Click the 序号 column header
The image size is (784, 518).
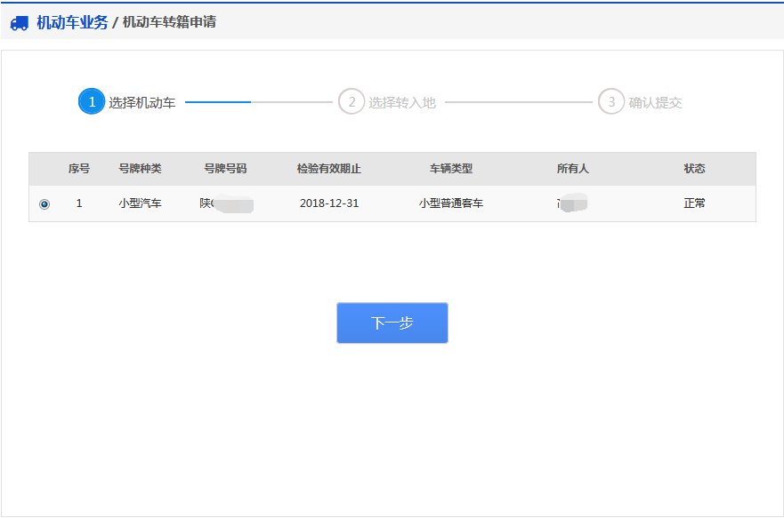click(79, 169)
